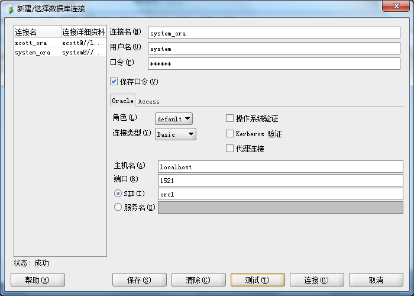Click the system@//... details cell
This screenshot has height=296, width=414.
[x=84, y=52]
